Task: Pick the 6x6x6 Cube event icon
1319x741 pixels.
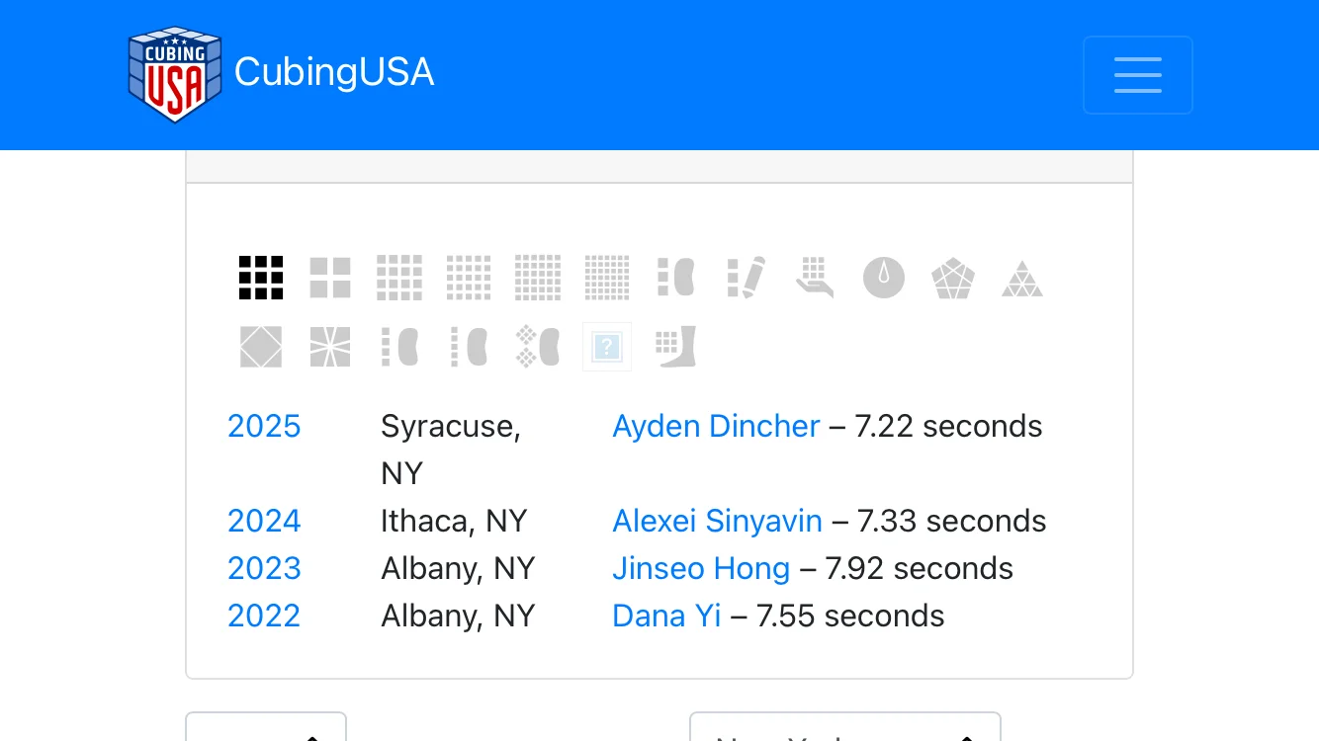Action: [538, 278]
